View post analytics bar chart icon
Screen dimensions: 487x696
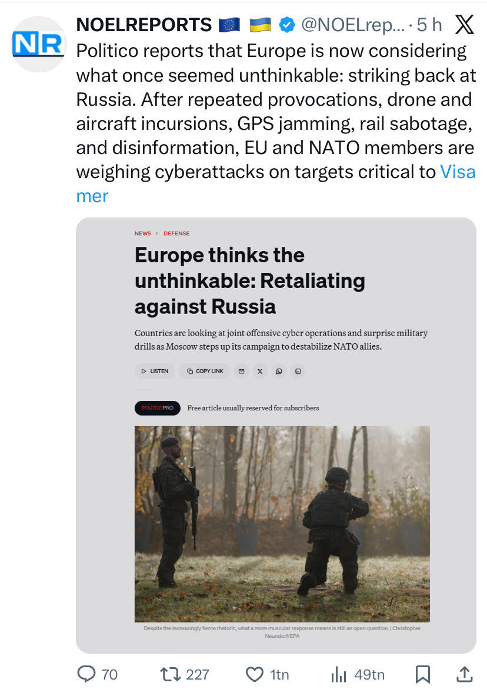tap(338, 674)
